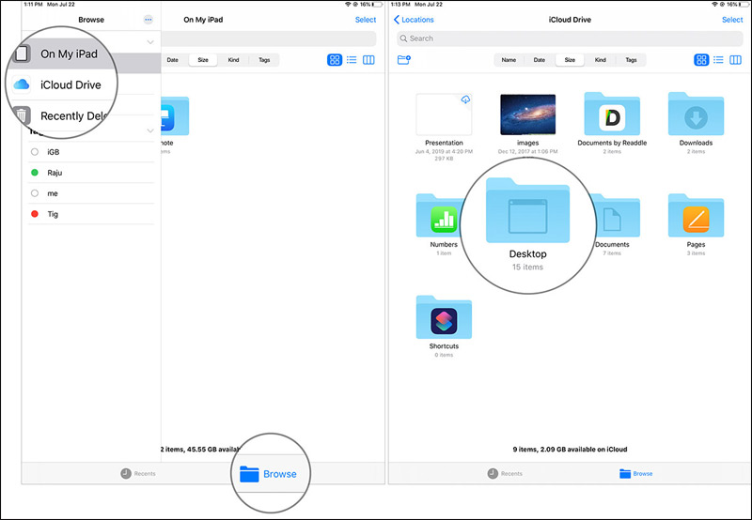Viewport: 752px width, 520px height.
Task: Sort by Size in iCloud Drive window
Action: [x=570, y=60]
